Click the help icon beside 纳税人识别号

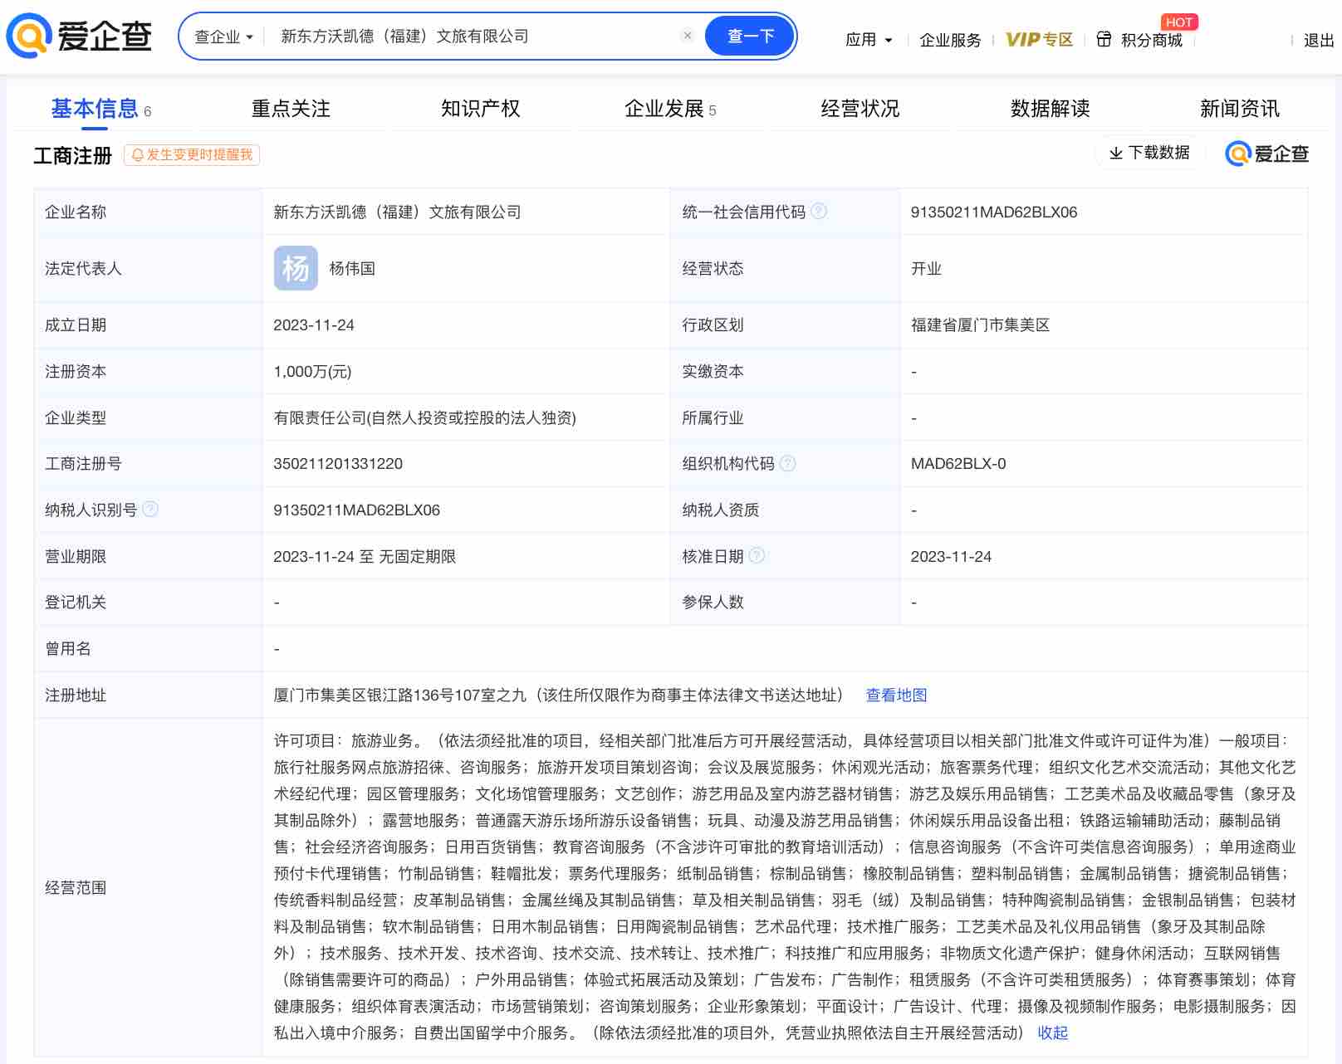pyautogui.click(x=150, y=509)
